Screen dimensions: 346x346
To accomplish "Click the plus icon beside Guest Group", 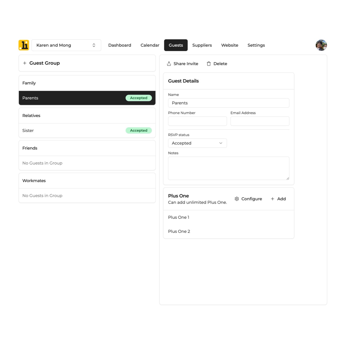I will pyautogui.click(x=25, y=63).
